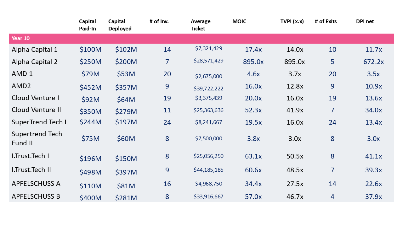Image resolution: width=403 pixels, height=226 pixels.
Task: Click the SuperTrend Tech I row label
Action: 39,122
